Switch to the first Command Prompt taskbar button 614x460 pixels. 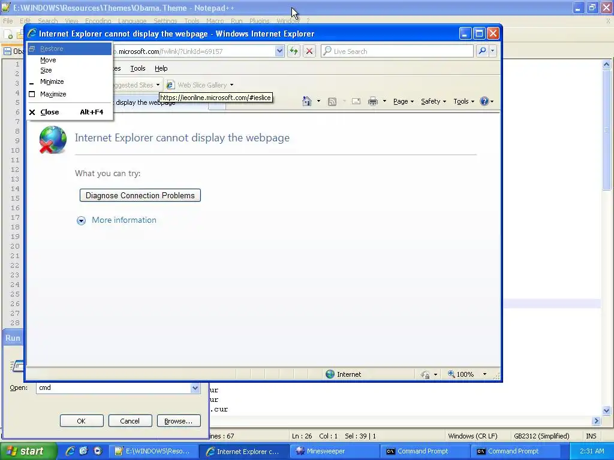tap(425, 452)
